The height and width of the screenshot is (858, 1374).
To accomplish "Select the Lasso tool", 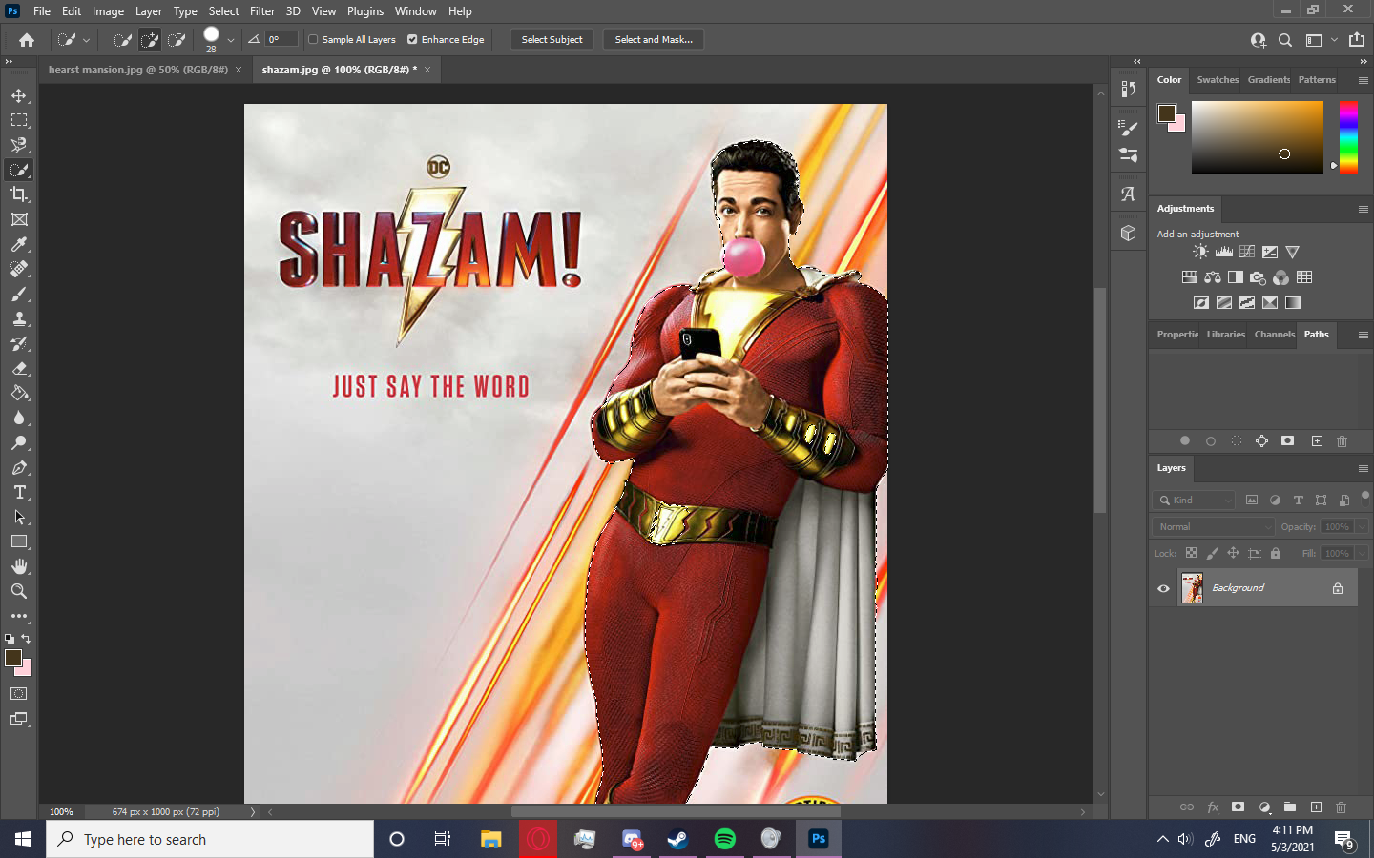I will pos(19,145).
